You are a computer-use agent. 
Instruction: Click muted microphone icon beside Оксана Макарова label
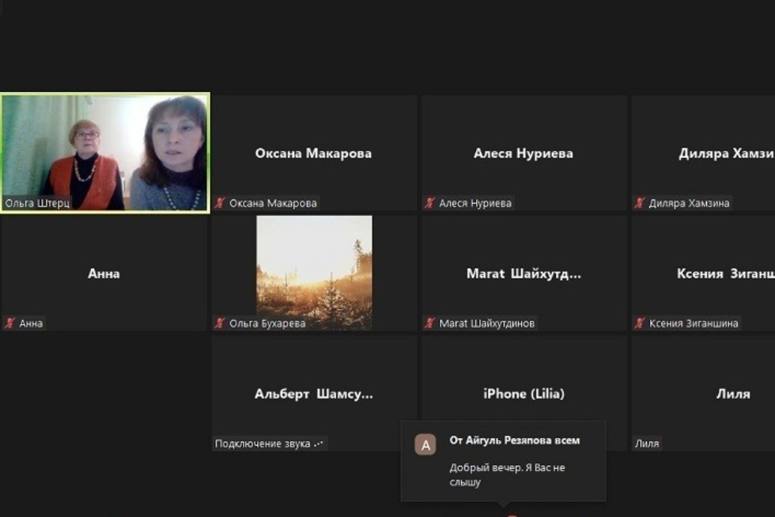tap(220, 203)
